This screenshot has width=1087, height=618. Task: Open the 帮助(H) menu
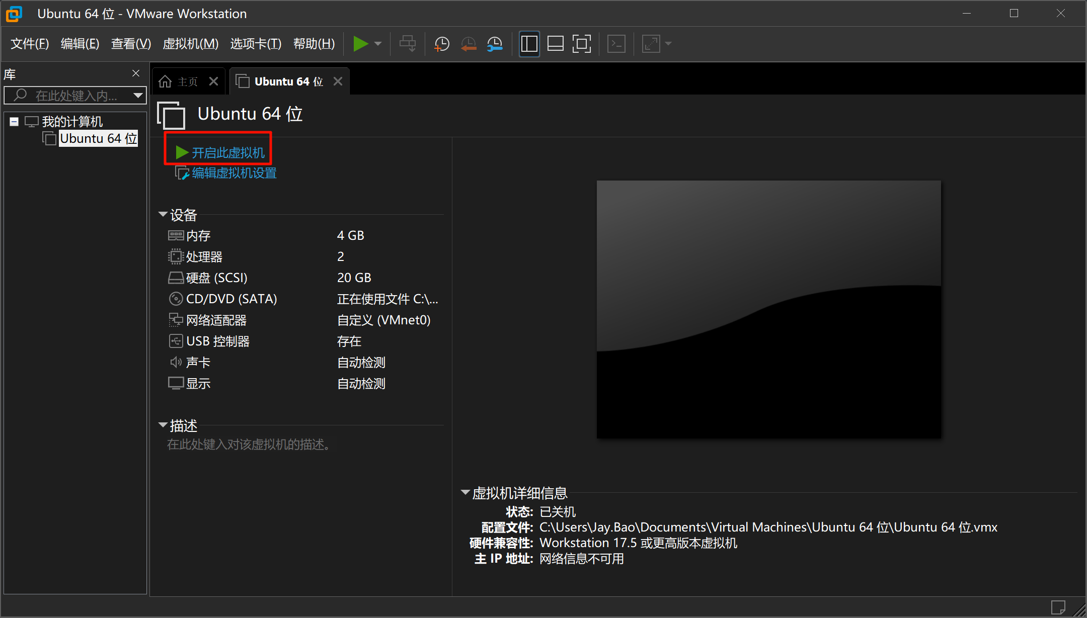(x=314, y=44)
